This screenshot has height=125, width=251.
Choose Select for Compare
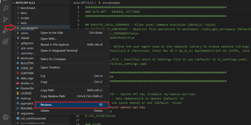pos(72,59)
